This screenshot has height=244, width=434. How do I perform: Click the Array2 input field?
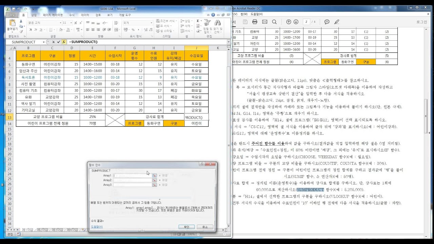tap(133, 180)
